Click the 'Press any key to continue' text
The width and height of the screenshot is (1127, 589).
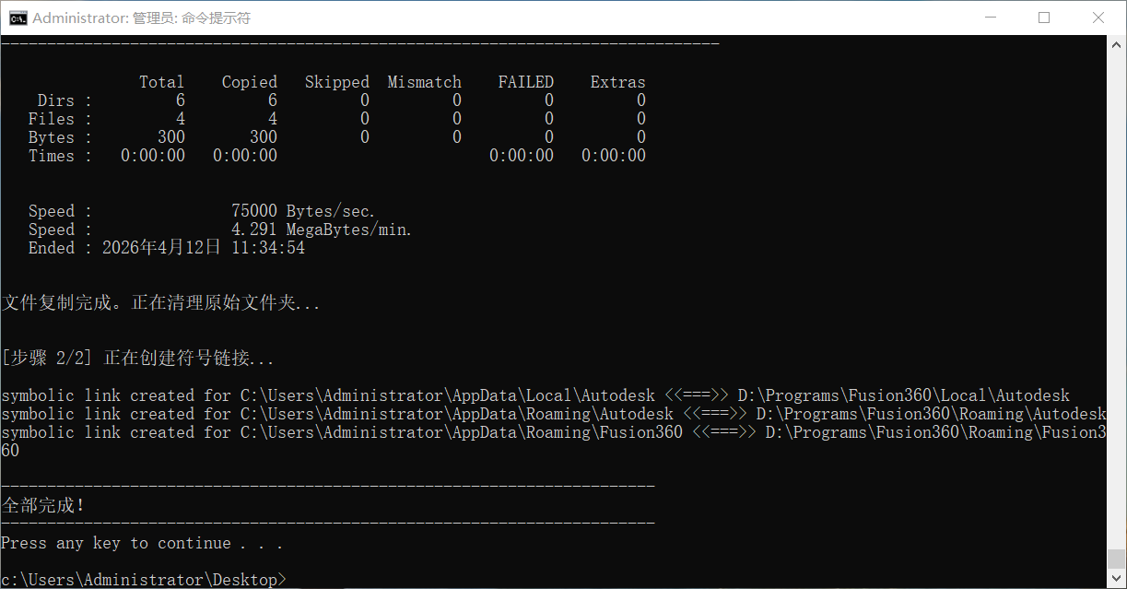tap(141, 543)
